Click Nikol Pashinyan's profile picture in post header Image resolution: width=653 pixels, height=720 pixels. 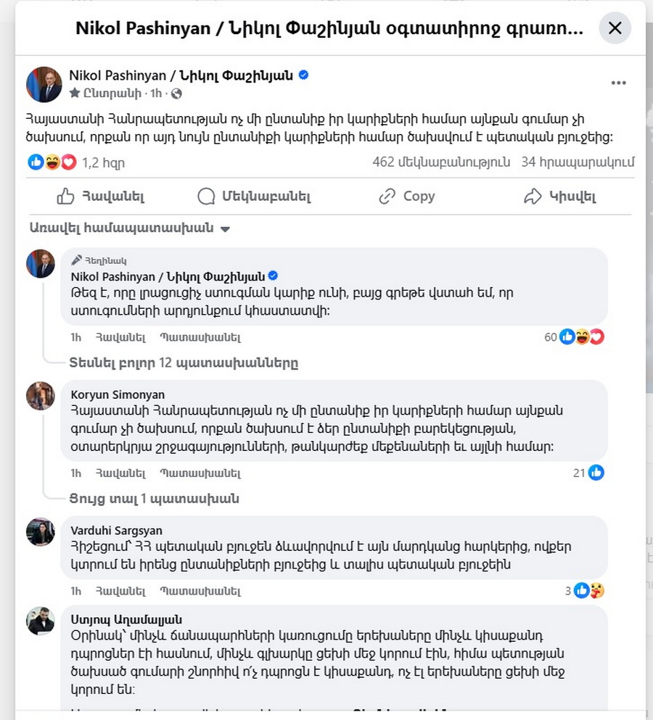(44, 85)
